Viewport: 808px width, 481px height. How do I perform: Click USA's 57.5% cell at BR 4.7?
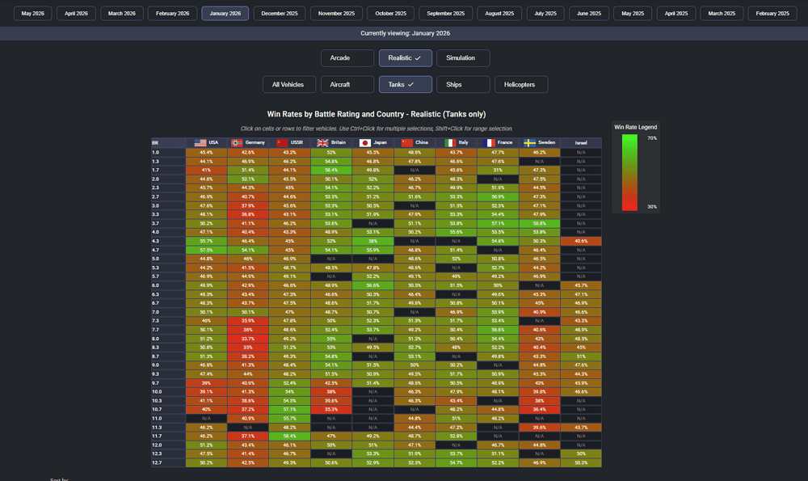tap(206, 250)
